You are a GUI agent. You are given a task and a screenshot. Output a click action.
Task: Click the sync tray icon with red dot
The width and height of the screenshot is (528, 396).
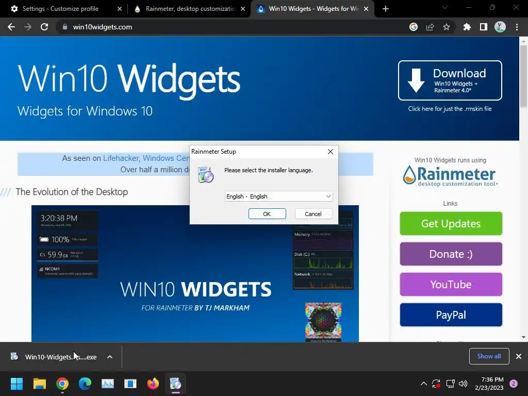pyautogui.click(x=436, y=384)
